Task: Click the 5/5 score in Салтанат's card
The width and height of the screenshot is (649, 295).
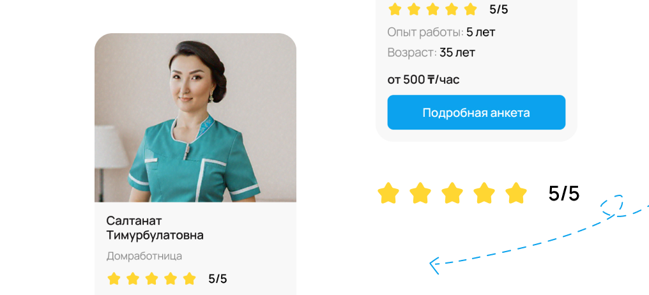Action: (x=218, y=279)
